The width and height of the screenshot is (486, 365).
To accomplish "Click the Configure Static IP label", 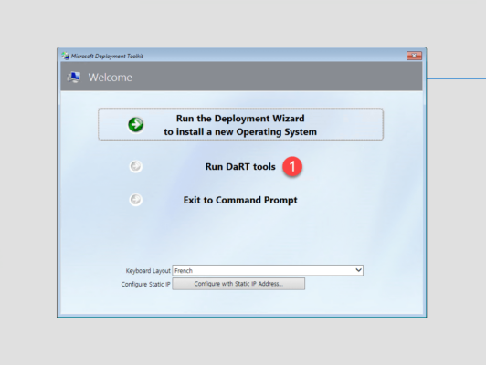I will 145,284.
